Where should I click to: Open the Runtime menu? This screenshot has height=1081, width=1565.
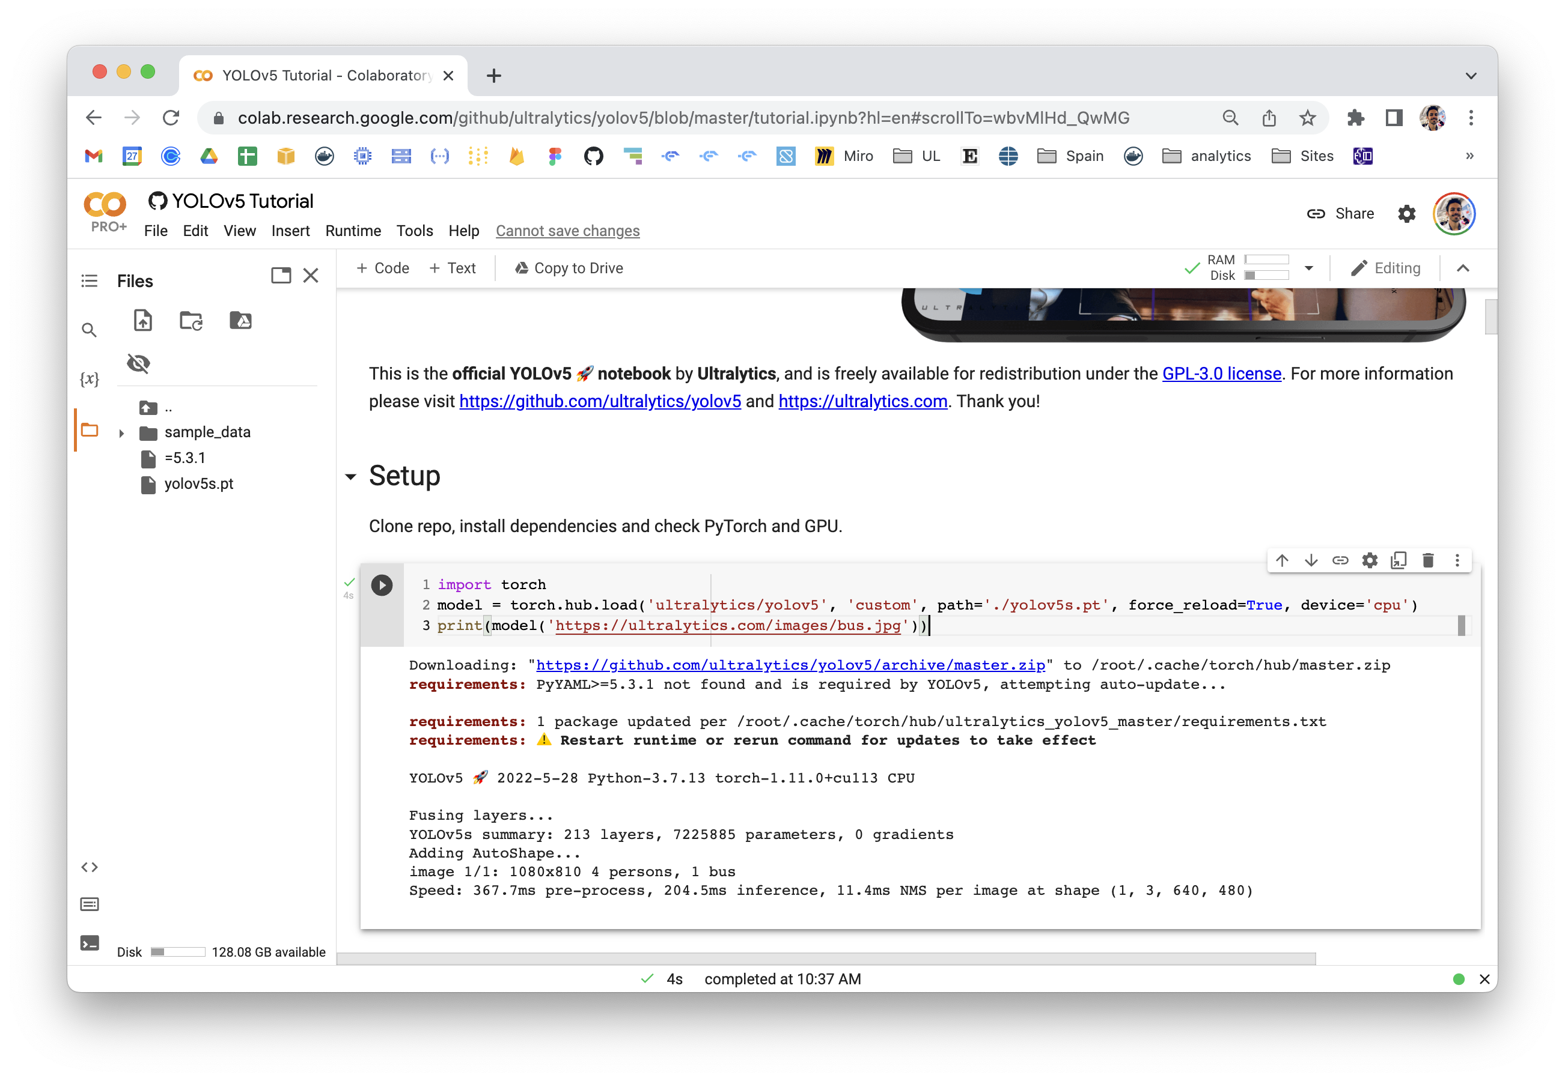tap(352, 231)
